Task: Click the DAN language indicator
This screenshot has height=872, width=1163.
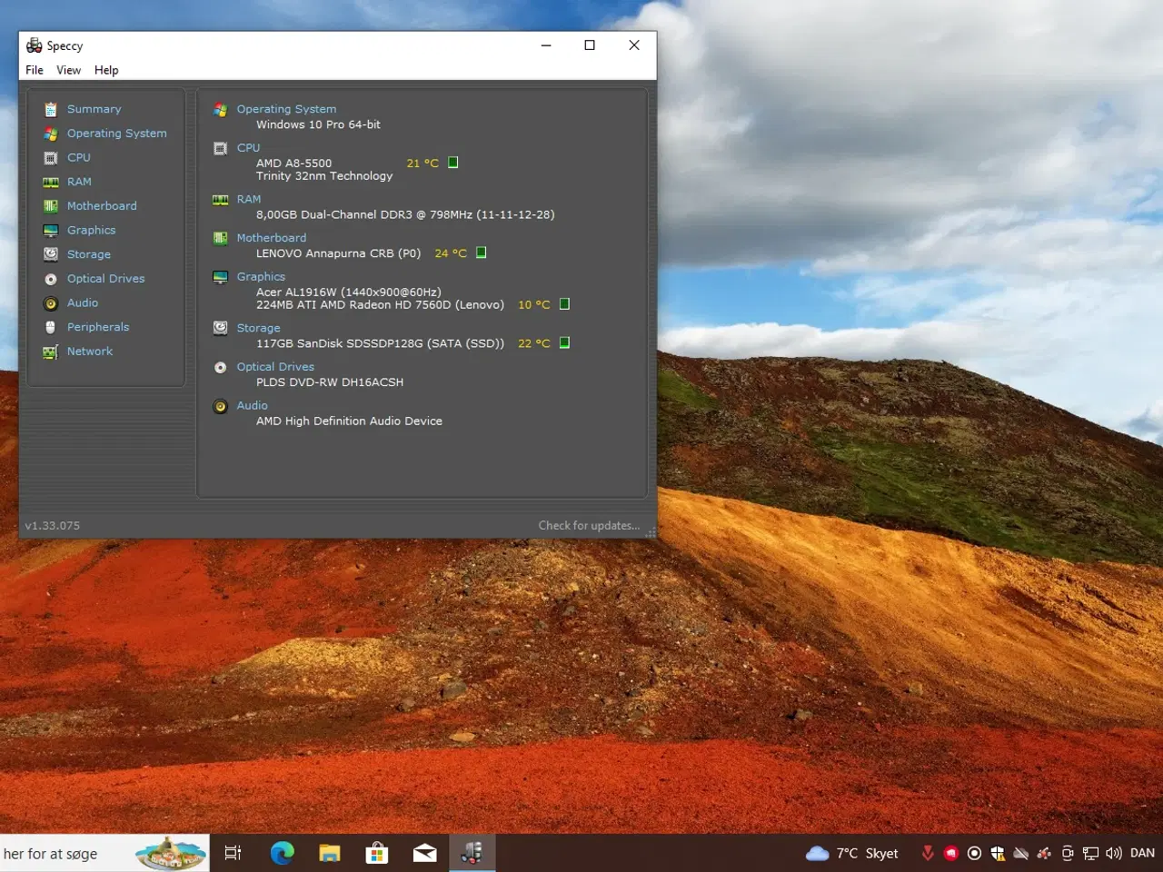Action: [x=1142, y=853]
